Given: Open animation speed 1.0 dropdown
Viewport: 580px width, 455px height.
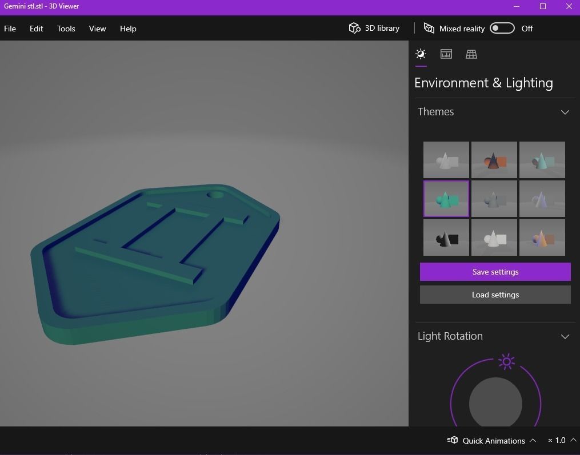Looking at the screenshot, I should 562,440.
